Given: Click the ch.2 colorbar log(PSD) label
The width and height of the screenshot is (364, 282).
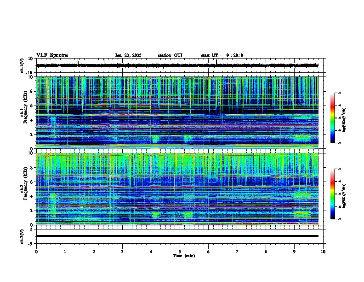Looking at the screenshot, I should [x=344, y=196].
